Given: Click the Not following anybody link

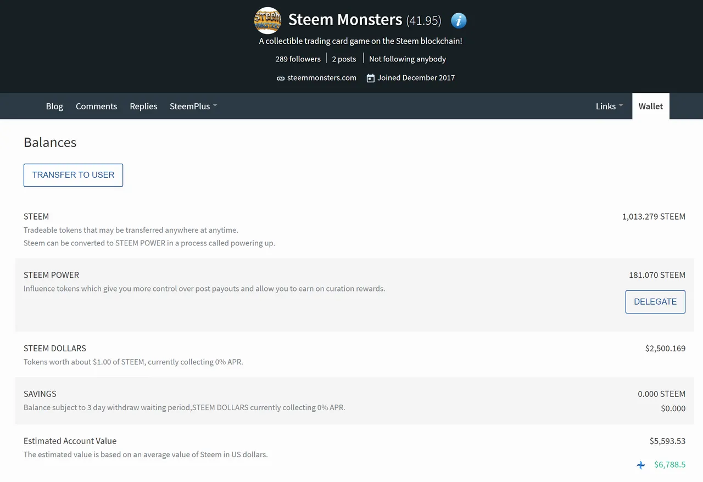Looking at the screenshot, I should (408, 59).
